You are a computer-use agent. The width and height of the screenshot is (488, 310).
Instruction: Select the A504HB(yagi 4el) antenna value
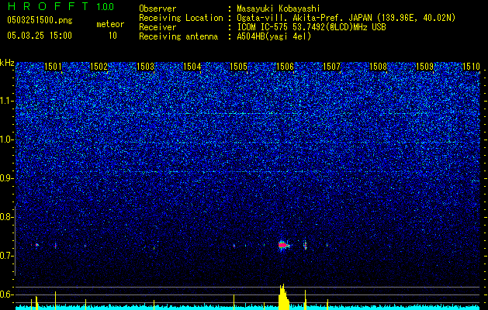[274, 36]
